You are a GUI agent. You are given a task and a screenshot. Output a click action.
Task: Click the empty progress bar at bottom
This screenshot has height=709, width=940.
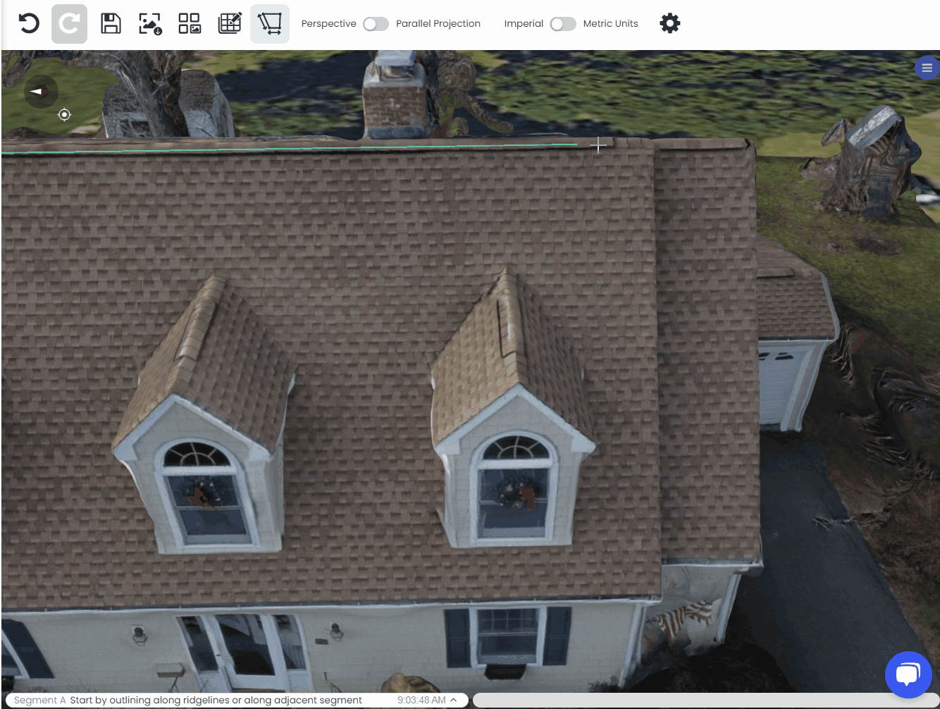(705, 700)
